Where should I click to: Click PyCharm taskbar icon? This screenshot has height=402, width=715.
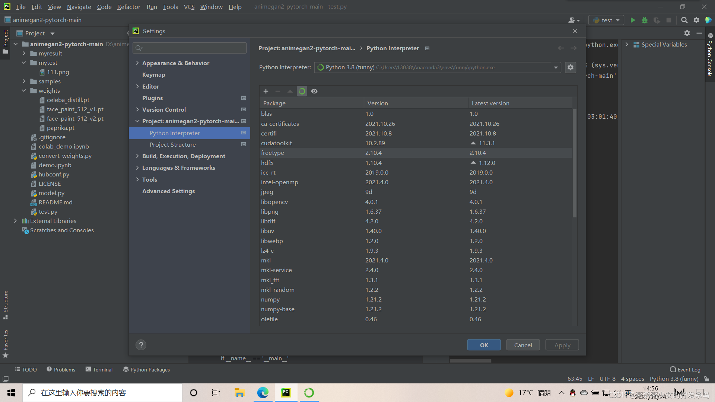(286, 393)
